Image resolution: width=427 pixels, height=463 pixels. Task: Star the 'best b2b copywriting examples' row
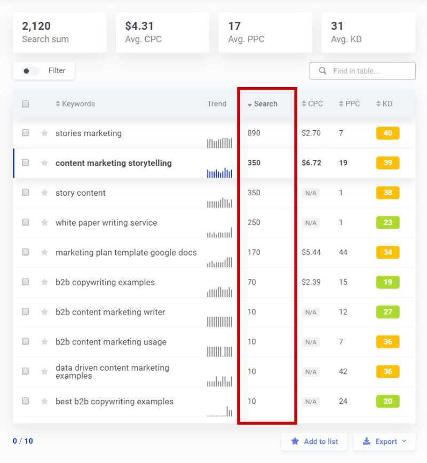coord(45,402)
